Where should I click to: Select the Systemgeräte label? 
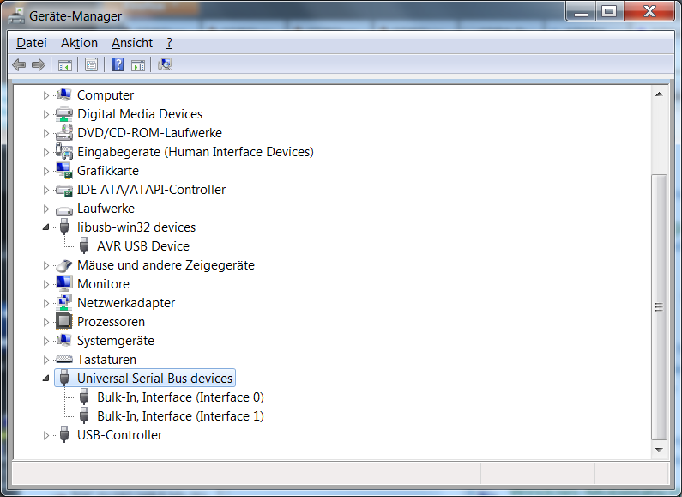click(115, 340)
